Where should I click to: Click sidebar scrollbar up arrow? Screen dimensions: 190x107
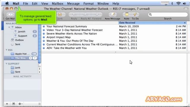pyautogui.click(x=39, y=69)
